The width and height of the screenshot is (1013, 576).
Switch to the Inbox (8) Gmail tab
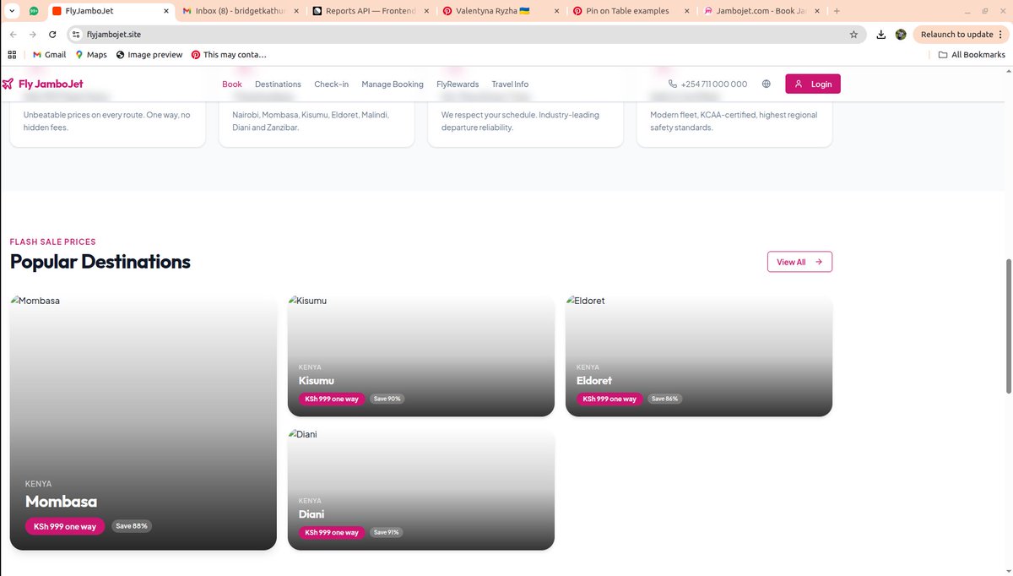(241, 11)
